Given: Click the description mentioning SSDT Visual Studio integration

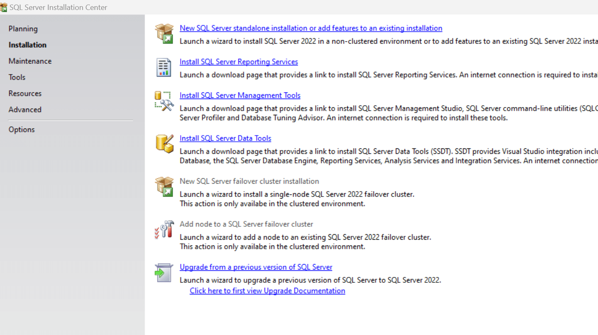Looking at the screenshot, I should (388, 156).
